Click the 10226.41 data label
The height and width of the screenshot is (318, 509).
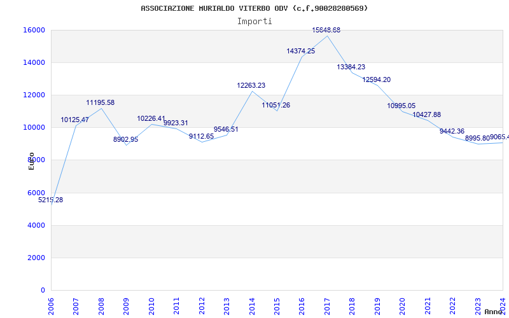point(151,118)
